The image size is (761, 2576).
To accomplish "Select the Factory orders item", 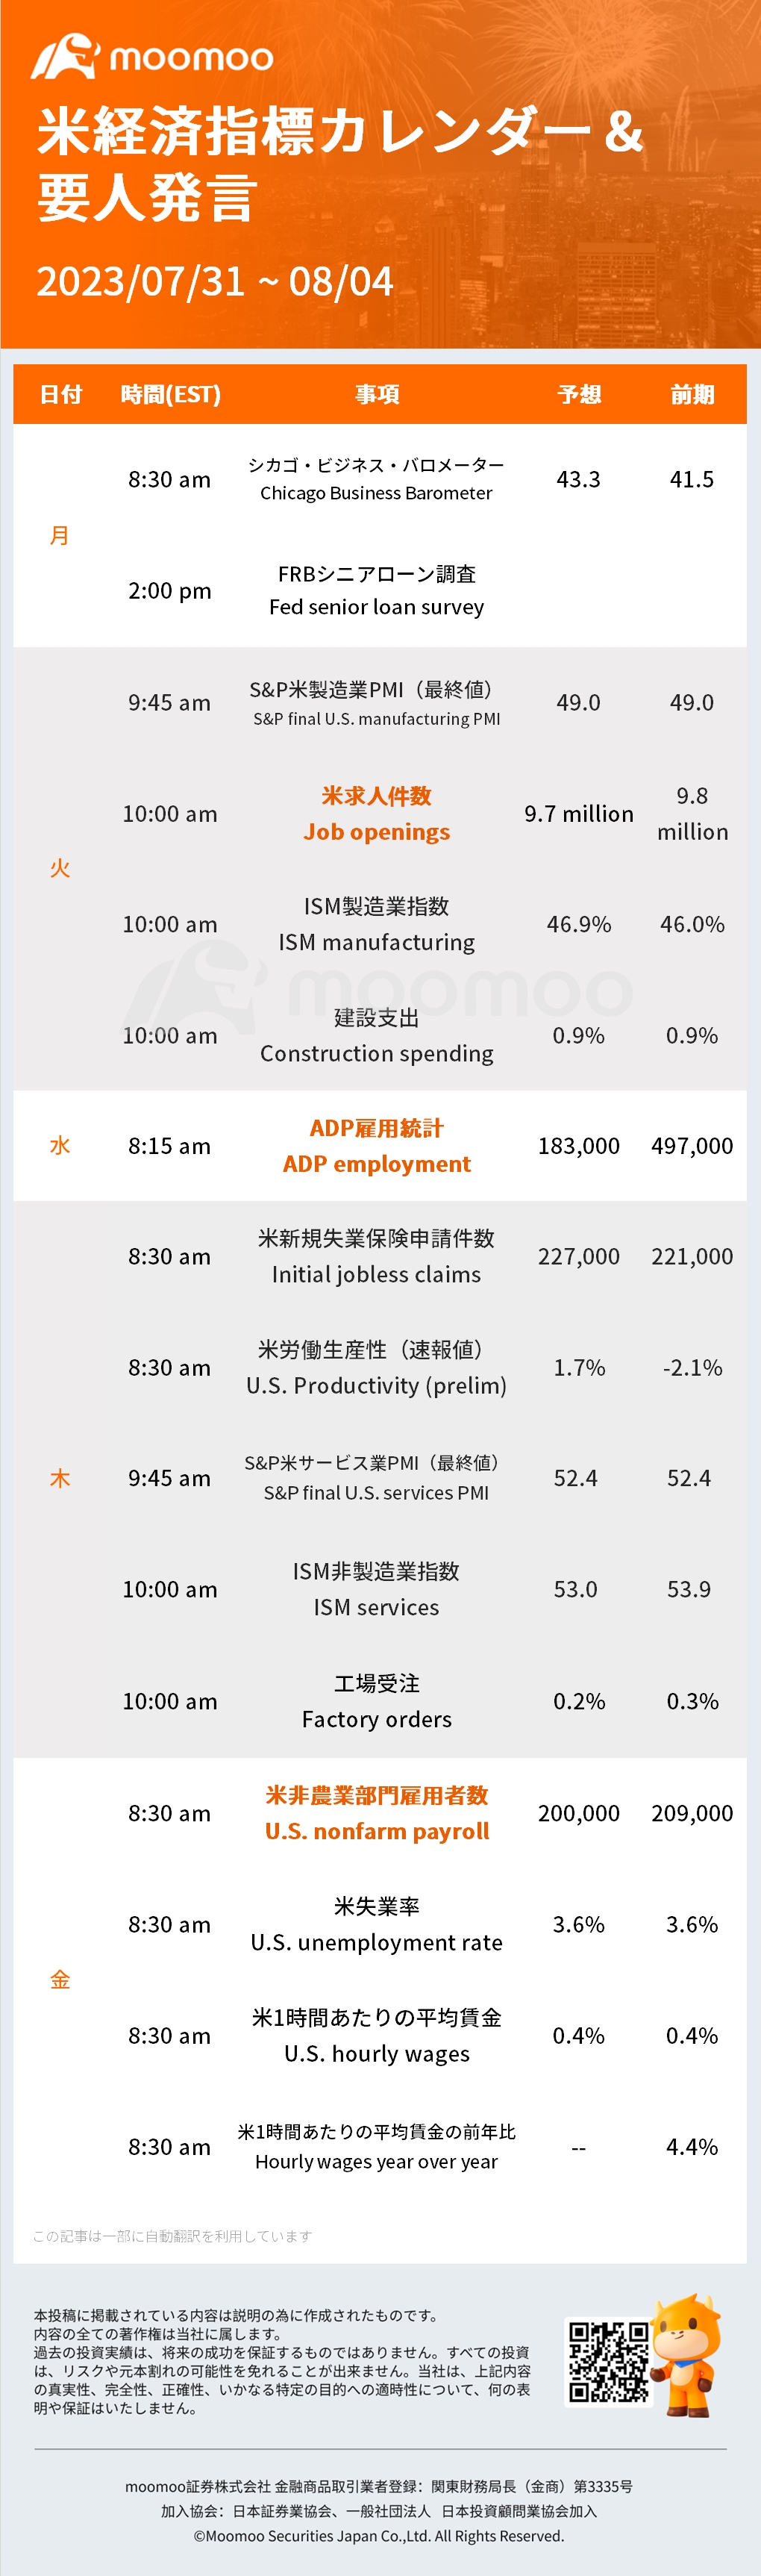I will point(377,1701).
